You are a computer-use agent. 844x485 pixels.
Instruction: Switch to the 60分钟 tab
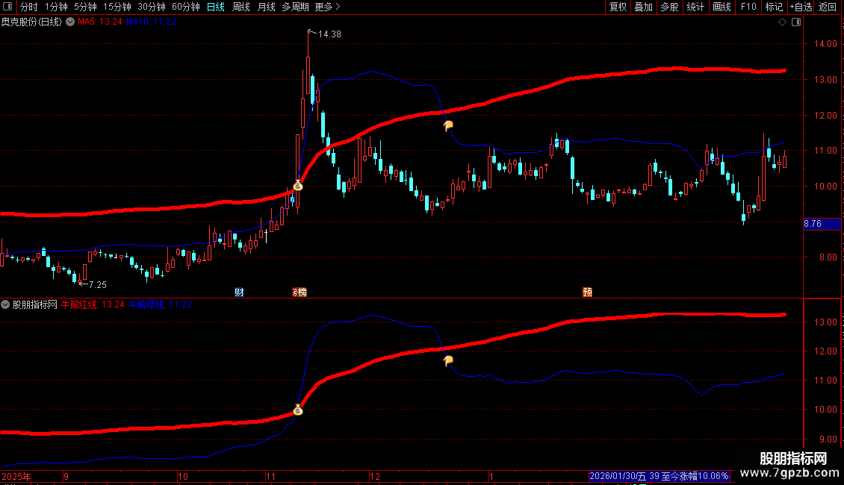(186, 7)
